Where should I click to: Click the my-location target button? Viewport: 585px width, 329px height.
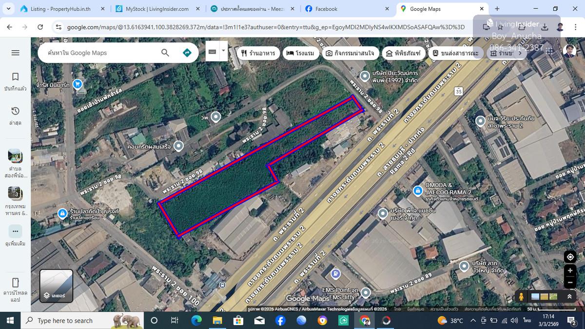(570, 257)
